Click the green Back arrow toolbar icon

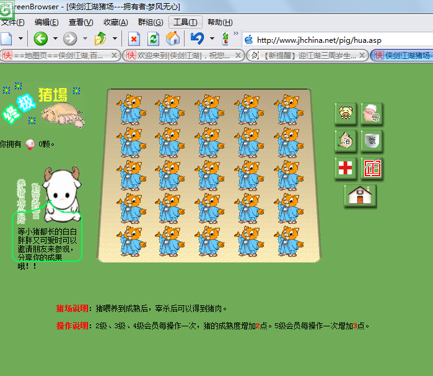pyautogui.click(x=41, y=38)
